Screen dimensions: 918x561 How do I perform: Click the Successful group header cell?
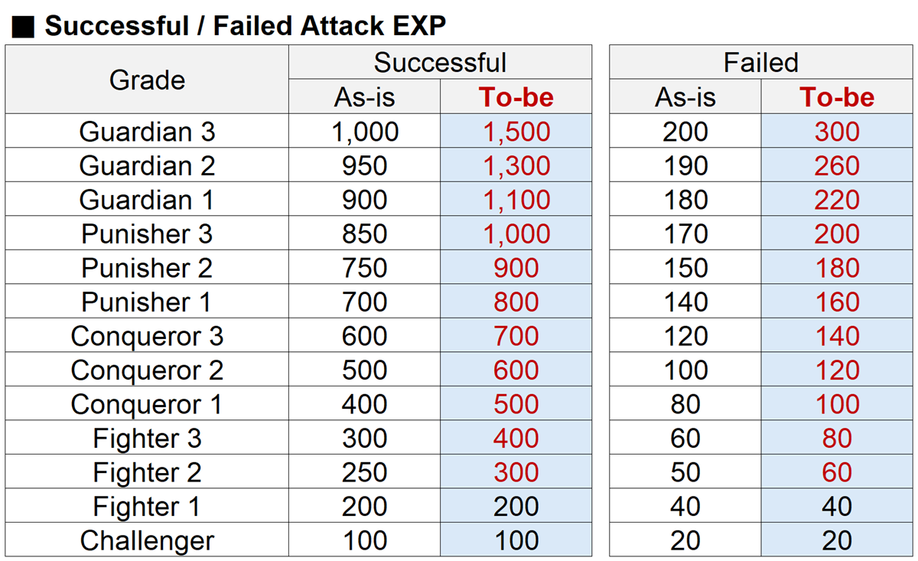440,62
